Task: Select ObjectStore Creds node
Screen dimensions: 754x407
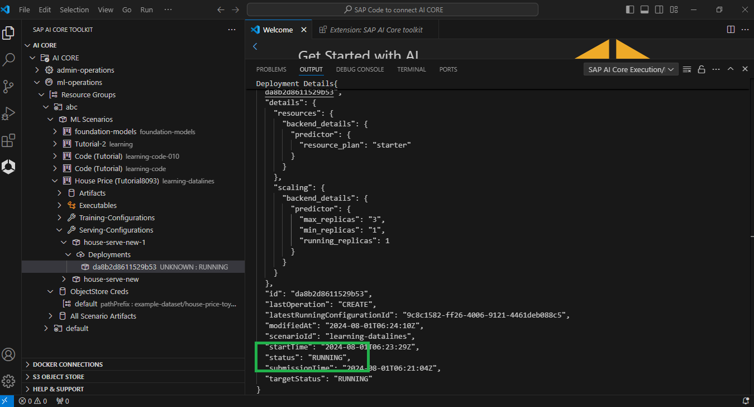Action: click(133, 291)
